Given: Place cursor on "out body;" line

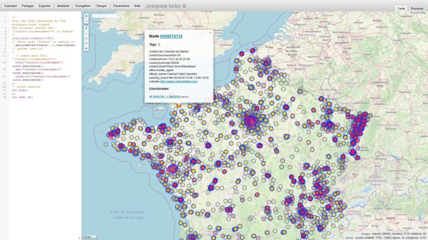Looking at the screenshot, I should coord(20,90).
